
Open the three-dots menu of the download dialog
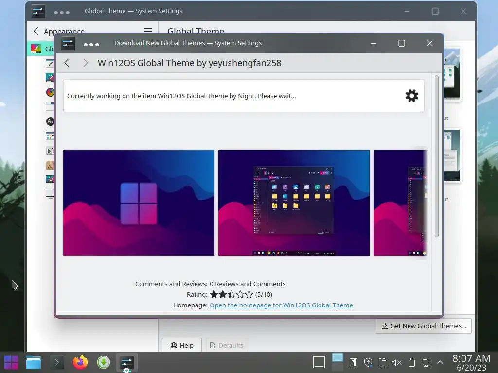click(x=91, y=44)
